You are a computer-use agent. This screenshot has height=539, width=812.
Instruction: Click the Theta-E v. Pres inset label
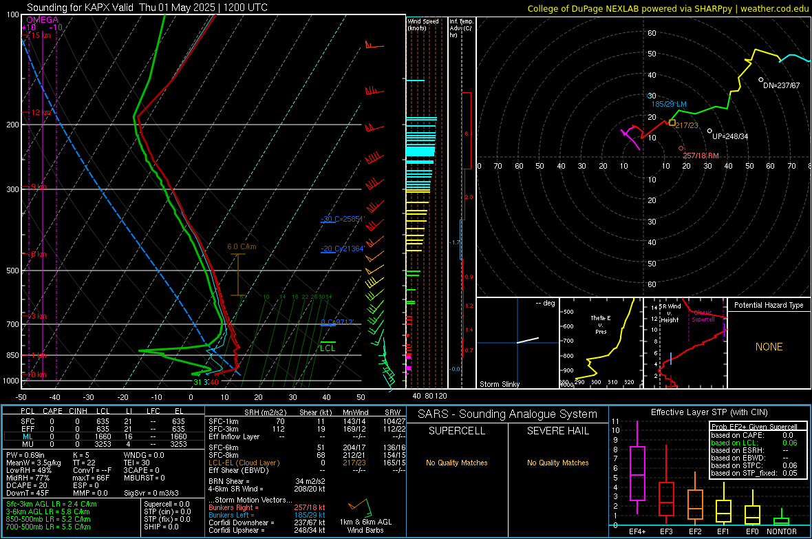601,324
